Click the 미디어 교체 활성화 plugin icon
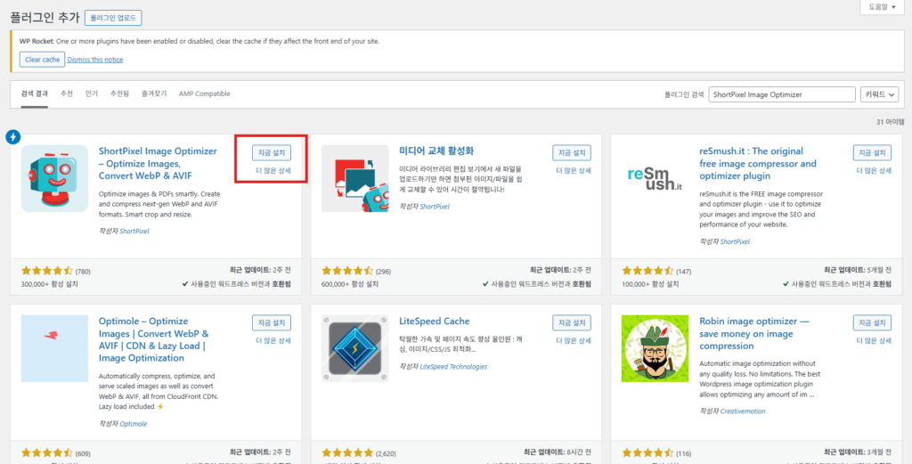 [354, 178]
